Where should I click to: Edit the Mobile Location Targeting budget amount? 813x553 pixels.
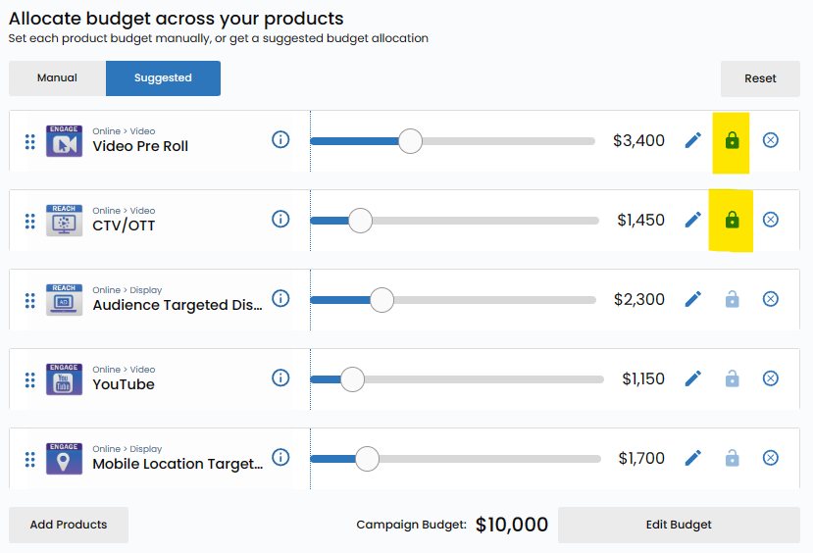click(x=693, y=458)
